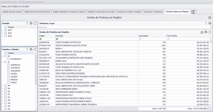Click Descrição column filter operator icon
This screenshot has height=112, width=213.
click(57, 39)
